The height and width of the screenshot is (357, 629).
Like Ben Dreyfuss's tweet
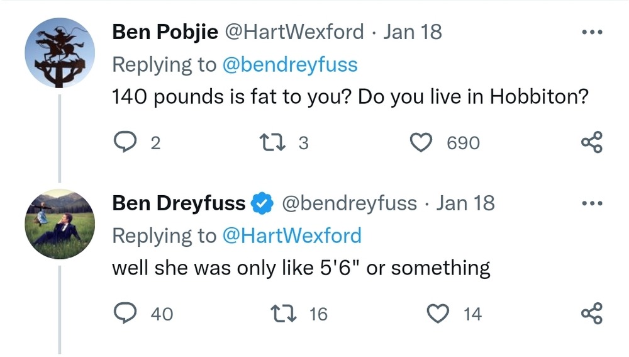437,313
